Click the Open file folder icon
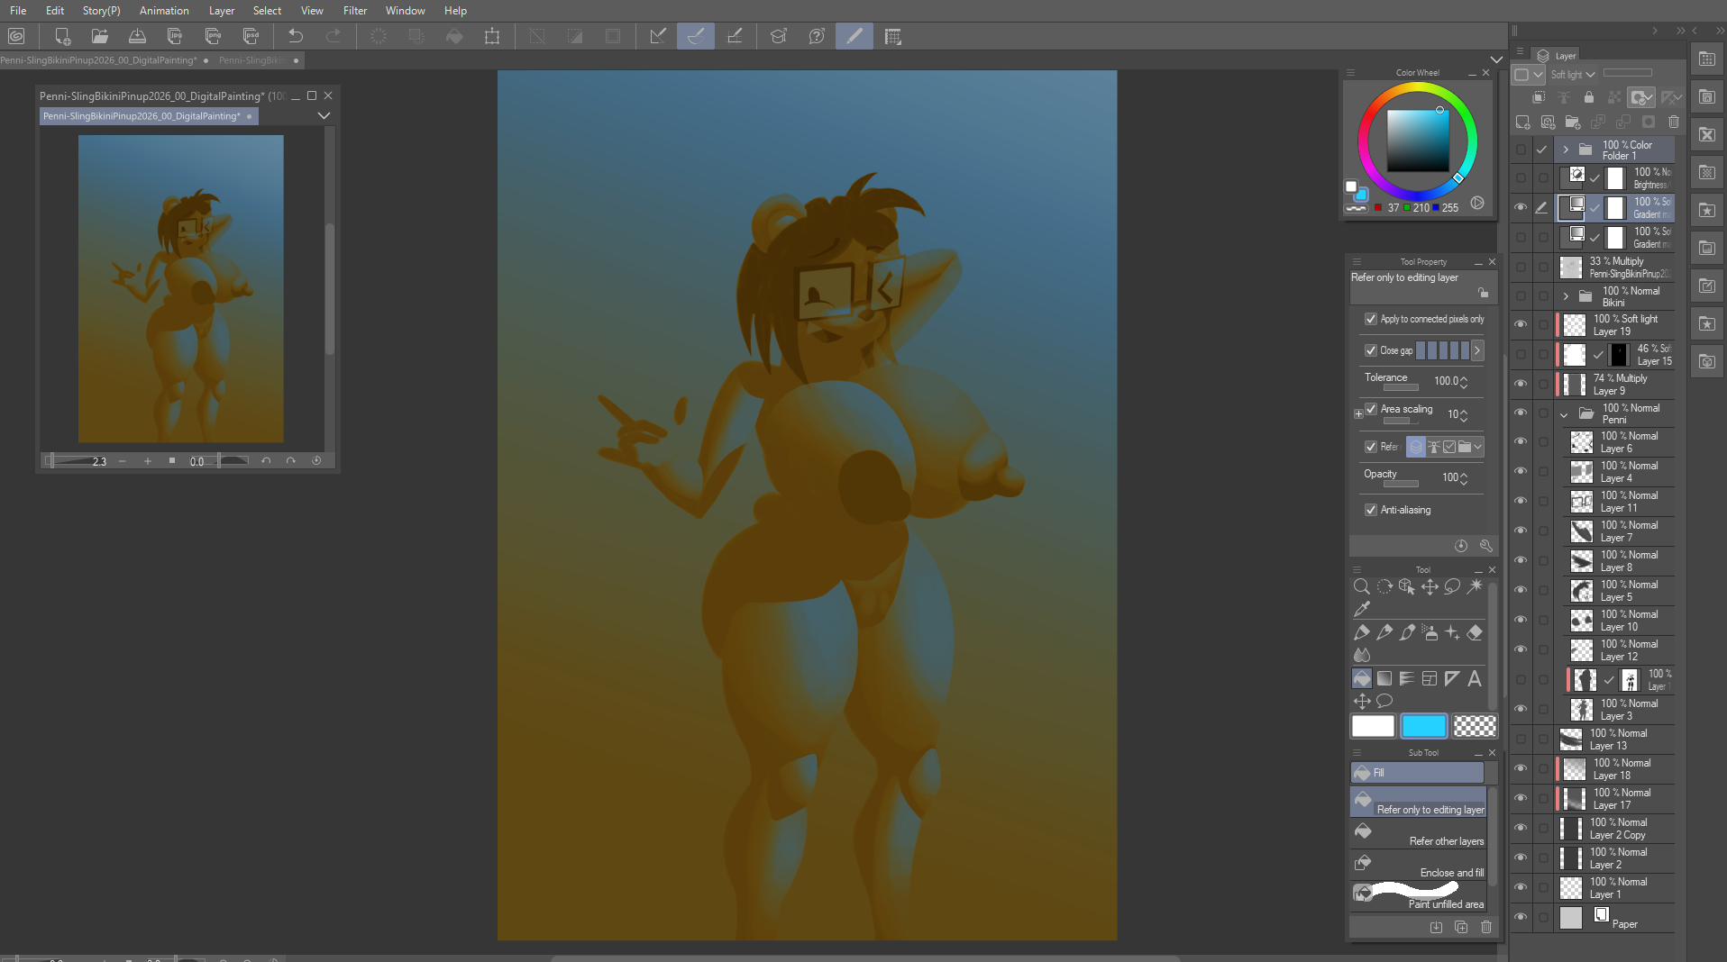This screenshot has width=1727, height=962. click(99, 36)
